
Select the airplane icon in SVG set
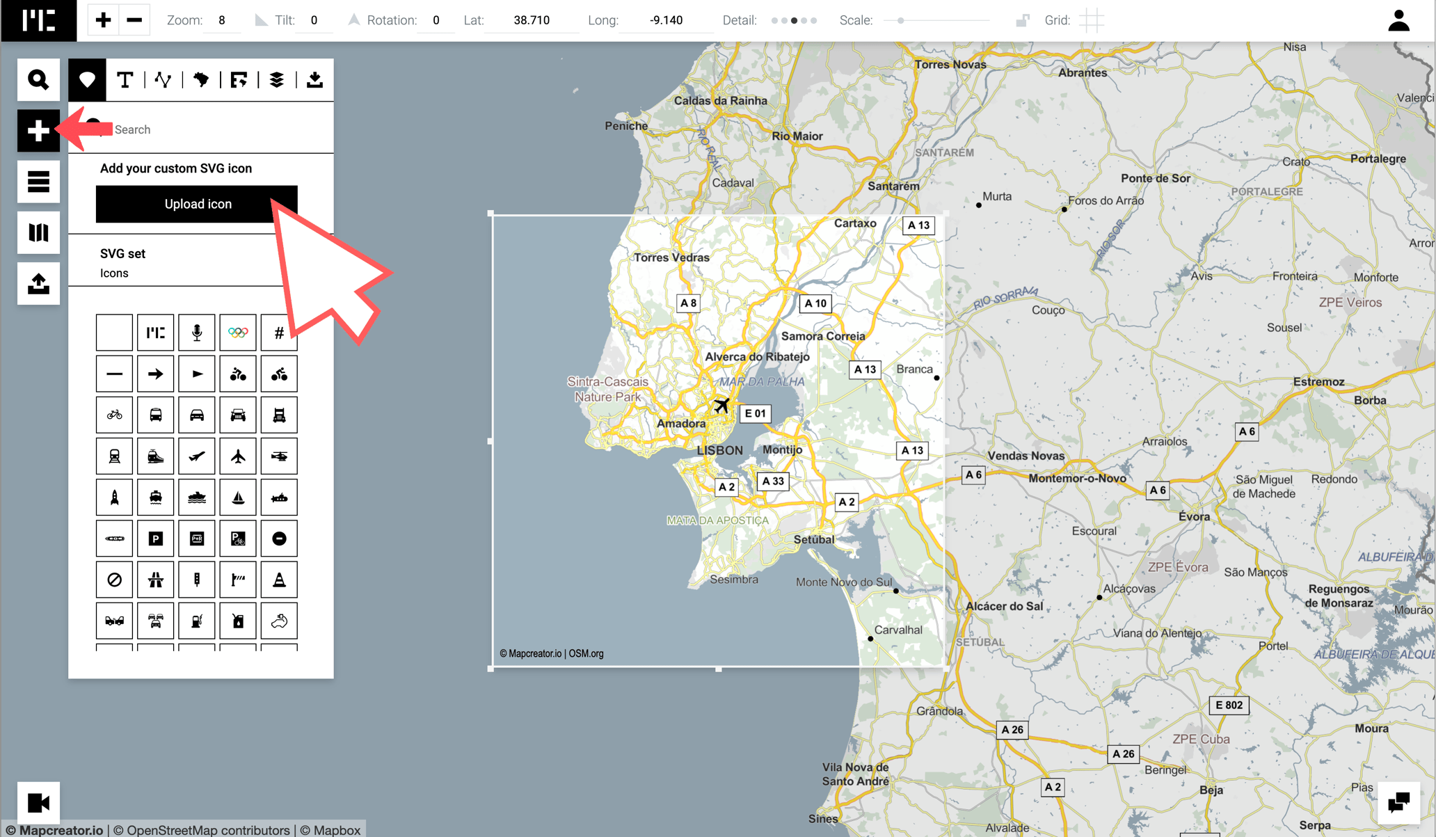click(x=238, y=456)
